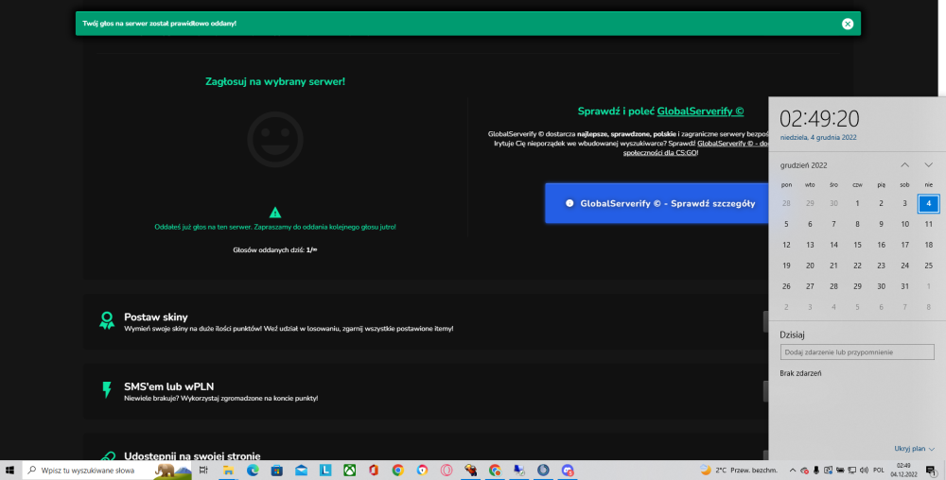Image resolution: width=946 pixels, height=480 pixels.
Task: Click the info icon in the blue button
Action: [569, 203]
